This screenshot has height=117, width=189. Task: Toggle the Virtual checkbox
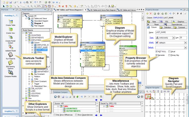pos(169,51)
